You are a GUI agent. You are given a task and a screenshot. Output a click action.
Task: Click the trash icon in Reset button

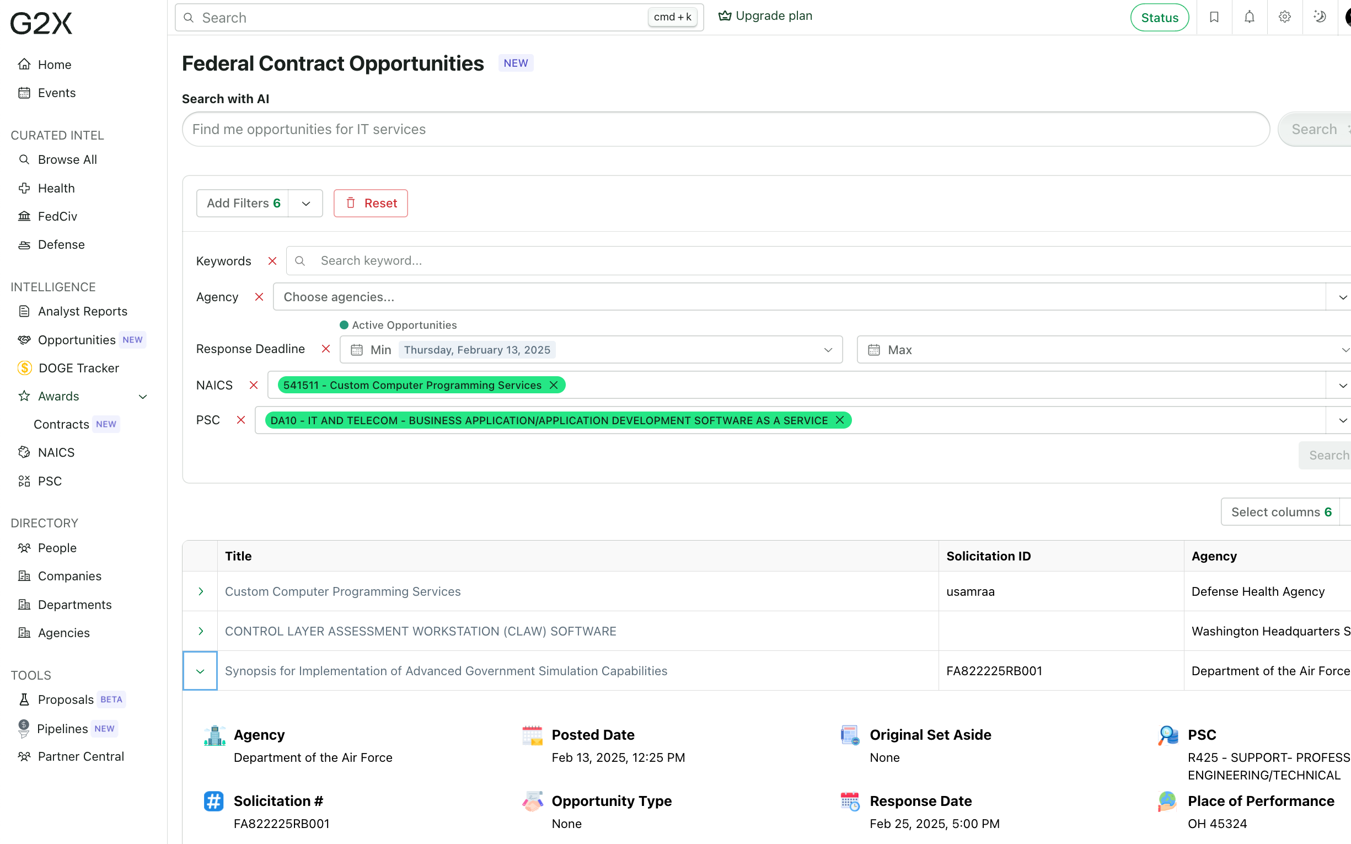click(x=351, y=203)
